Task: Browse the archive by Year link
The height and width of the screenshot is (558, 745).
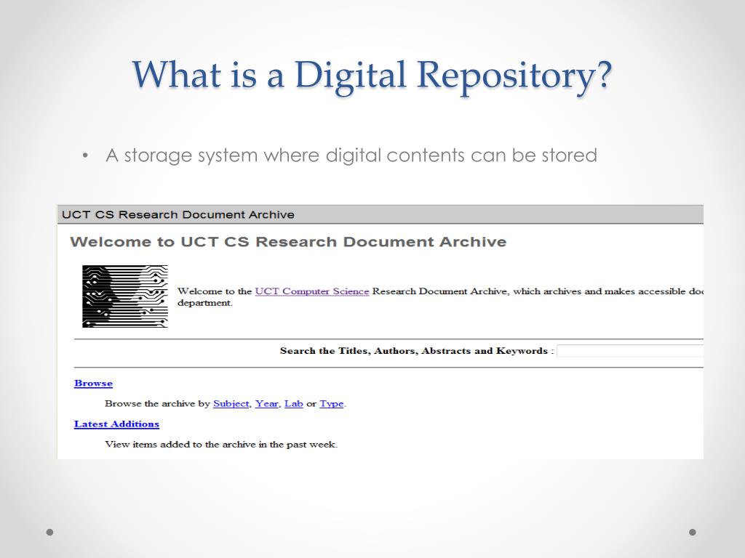Action: [266, 404]
